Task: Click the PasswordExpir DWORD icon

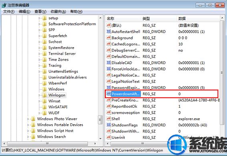Action: pyautogui.click(x=108, y=87)
